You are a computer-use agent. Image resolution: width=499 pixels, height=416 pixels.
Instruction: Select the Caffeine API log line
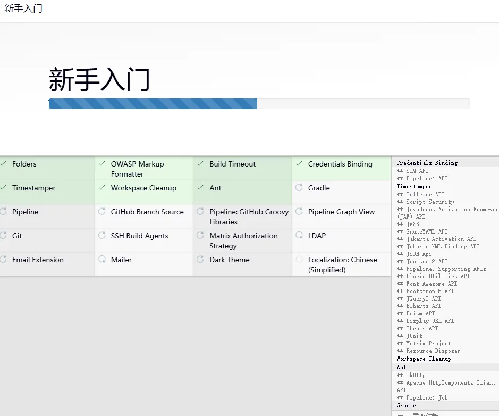(420, 194)
